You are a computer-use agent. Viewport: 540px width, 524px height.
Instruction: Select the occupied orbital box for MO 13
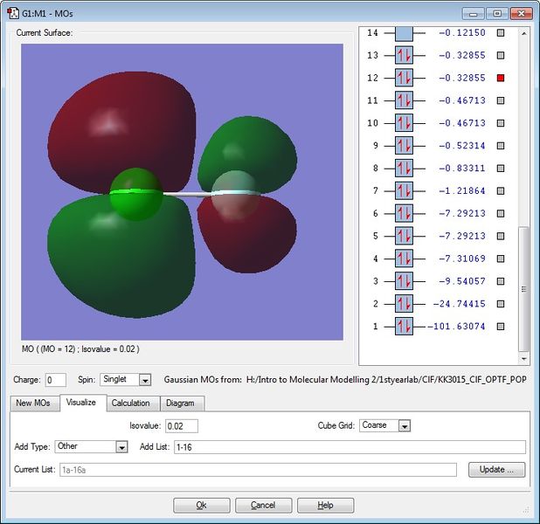[x=404, y=55]
